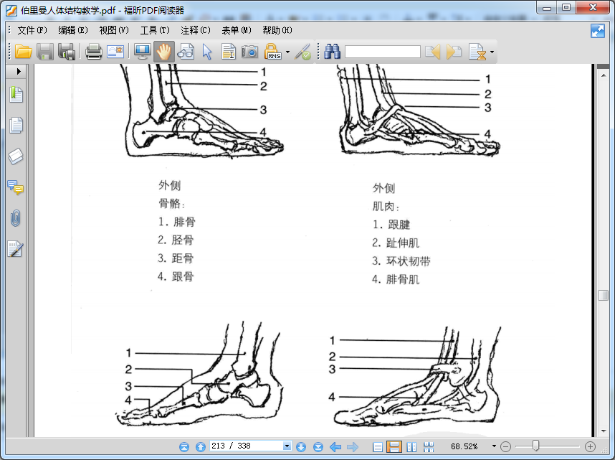The image size is (615, 460).
Task: Open the 工具(T) menu
Action: (x=155, y=30)
